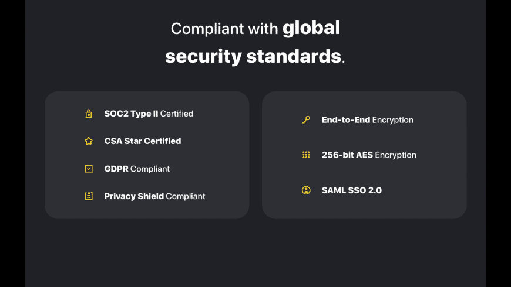Select the SOC2 Type II Certified text
This screenshot has height=287, width=511.
[x=149, y=114]
